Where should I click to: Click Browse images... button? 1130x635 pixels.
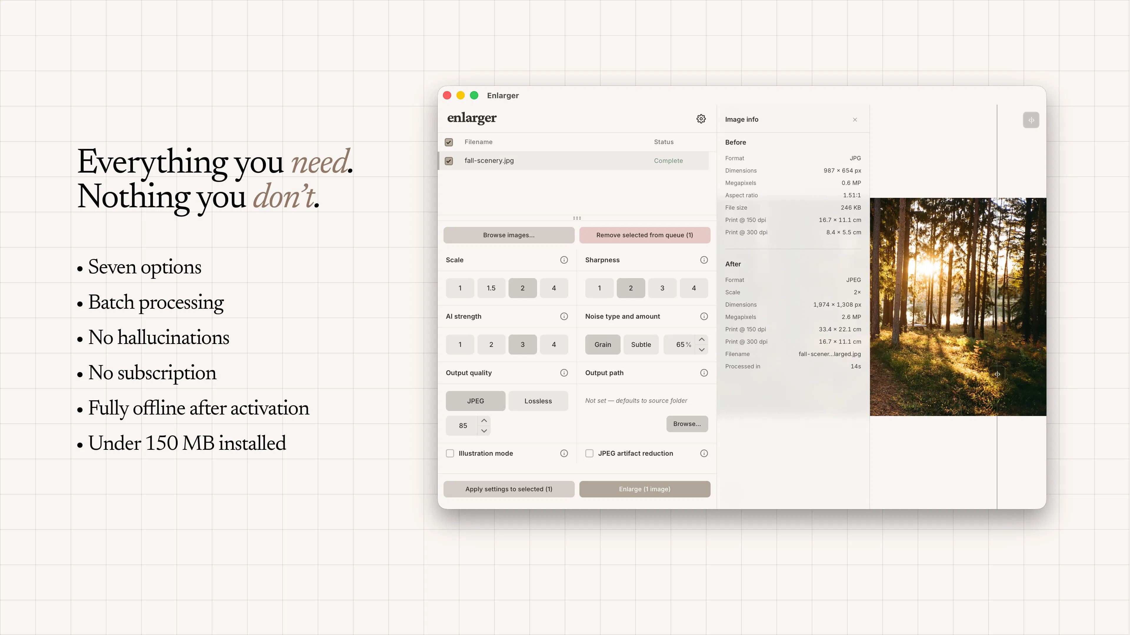point(509,235)
